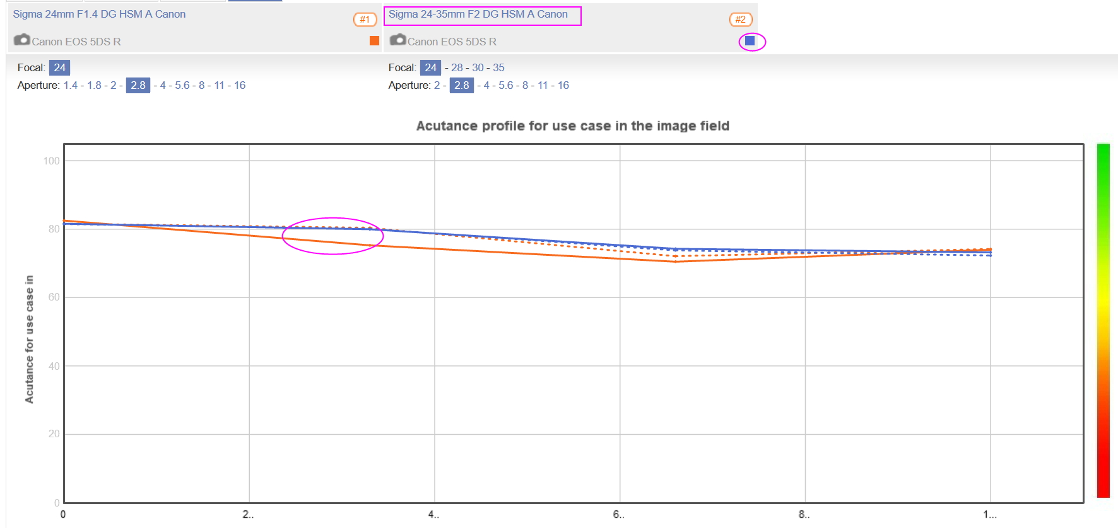Open Sigma 24mm F1.4 DG HSM A Canon link
The height and width of the screenshot is (528, 1118).
(99, 14)
